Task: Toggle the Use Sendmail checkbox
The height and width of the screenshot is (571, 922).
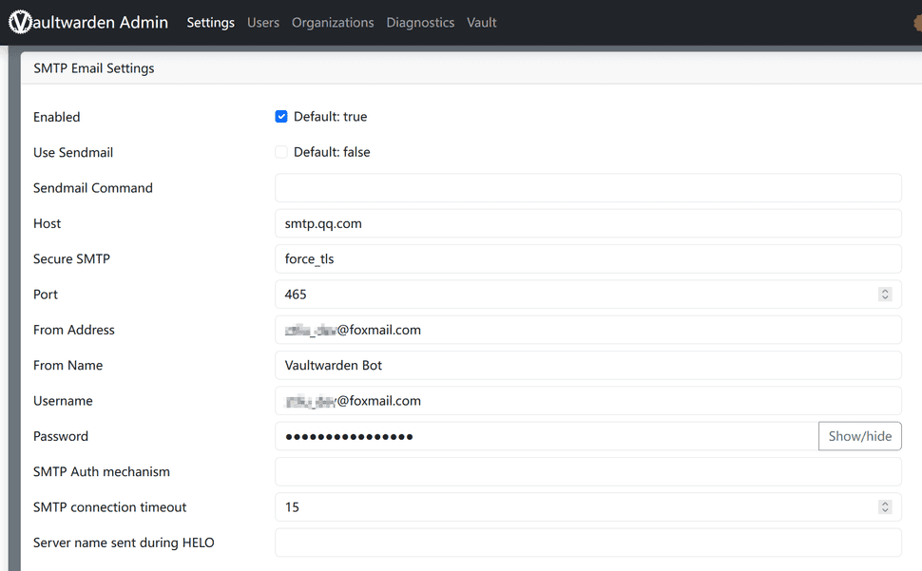Action: [x=281, y=152]
